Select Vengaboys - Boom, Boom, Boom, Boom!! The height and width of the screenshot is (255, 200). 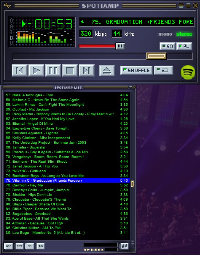pos(67,157)
